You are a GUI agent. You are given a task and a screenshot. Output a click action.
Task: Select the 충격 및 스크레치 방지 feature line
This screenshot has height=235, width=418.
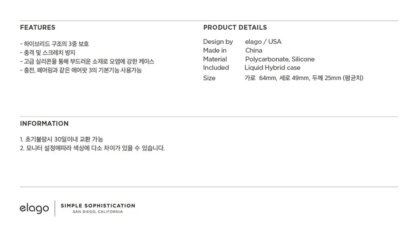coord(47,53)
